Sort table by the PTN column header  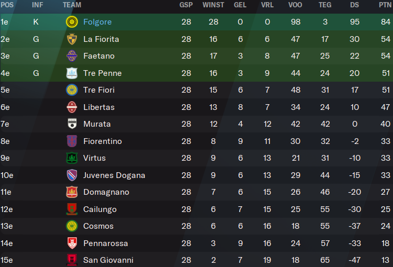pos(385,5)
